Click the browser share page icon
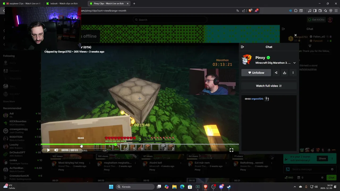 pos(244,11)
